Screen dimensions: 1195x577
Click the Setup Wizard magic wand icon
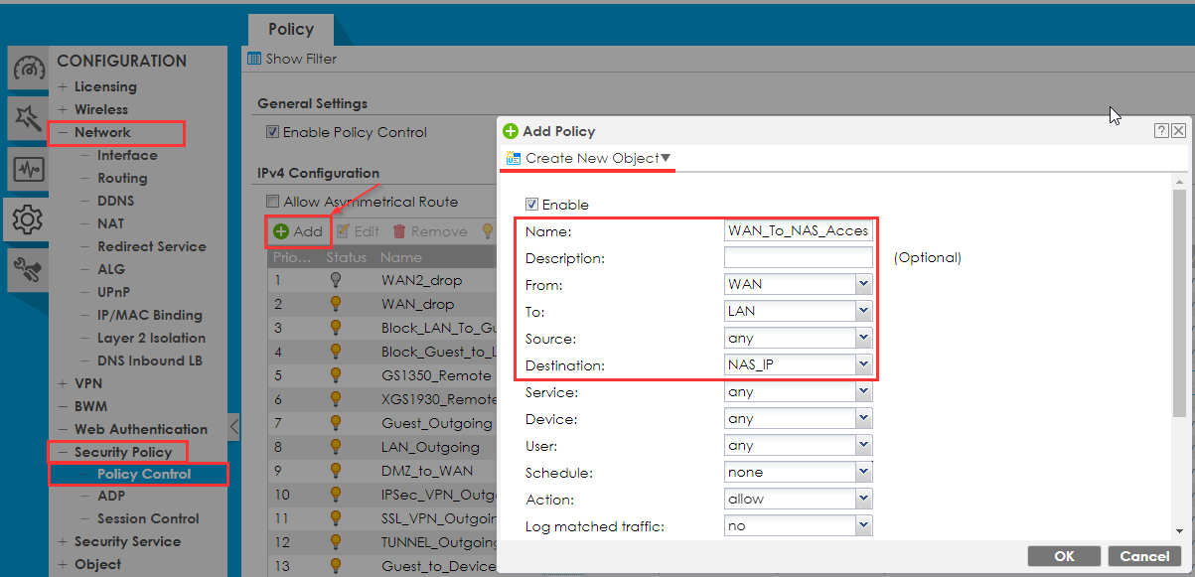coord(27,119)
